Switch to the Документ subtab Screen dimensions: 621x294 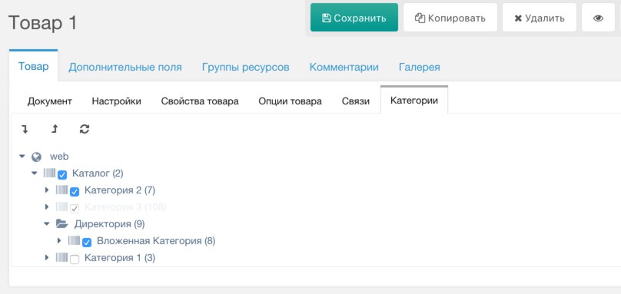pos(49,101)
